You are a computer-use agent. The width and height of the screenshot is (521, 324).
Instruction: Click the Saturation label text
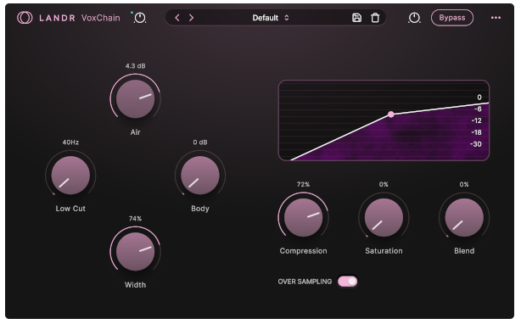click(384, 251)
